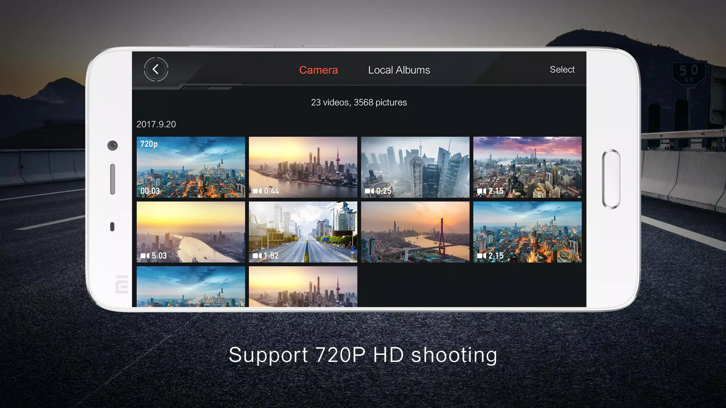
Task: Click video camera icon on 0:25 clip
Action: [x=369, y=191]
